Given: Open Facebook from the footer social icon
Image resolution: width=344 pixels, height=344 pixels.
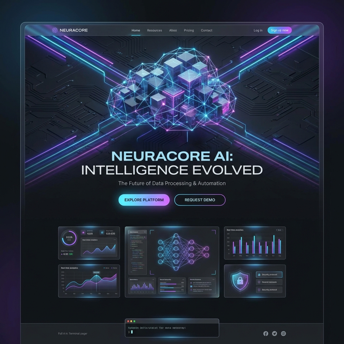Looking at the screenshot, I should [265, 334].
